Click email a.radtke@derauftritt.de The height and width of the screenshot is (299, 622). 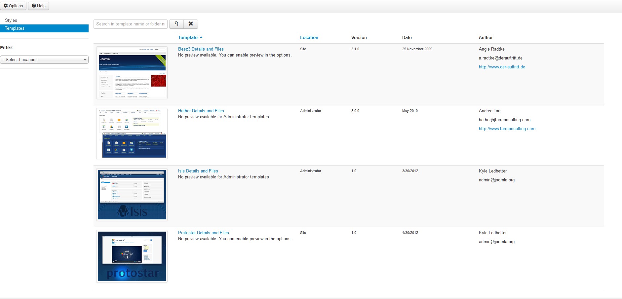[501, 58]
